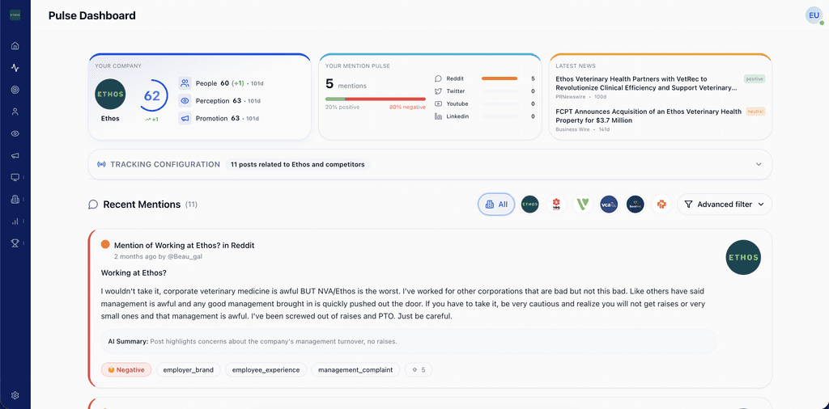
Task: Click the '11 posts related to Ethos' chip
Action: pyautogui.click(x=298, y=164)
